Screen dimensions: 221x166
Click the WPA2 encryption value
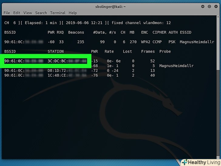(146, 42)
